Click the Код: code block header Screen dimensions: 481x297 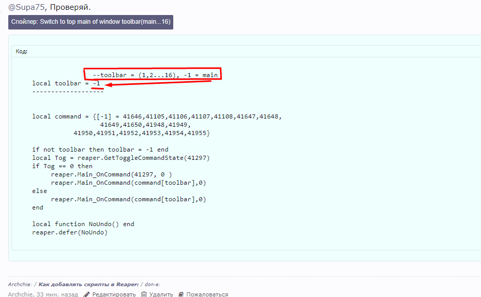pyautogui.click(x=22, y=52)
